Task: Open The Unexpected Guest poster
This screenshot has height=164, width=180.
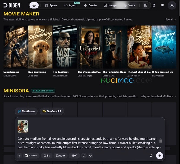Action: pyautogui.click(x=90, y=47)
